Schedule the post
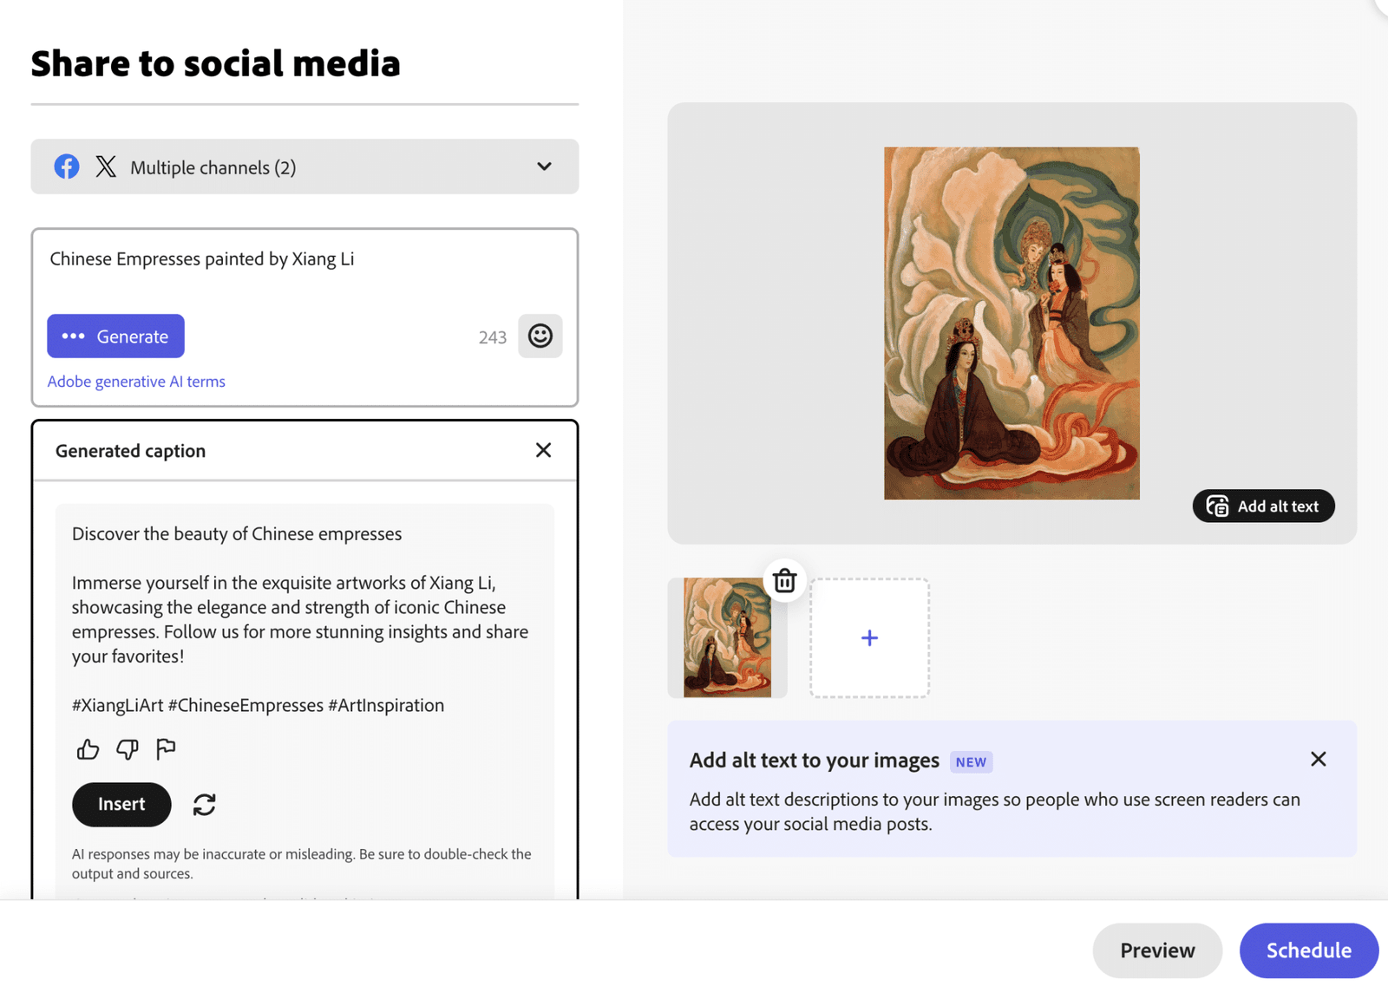 pyautogui.click(x=1308, y=950)
